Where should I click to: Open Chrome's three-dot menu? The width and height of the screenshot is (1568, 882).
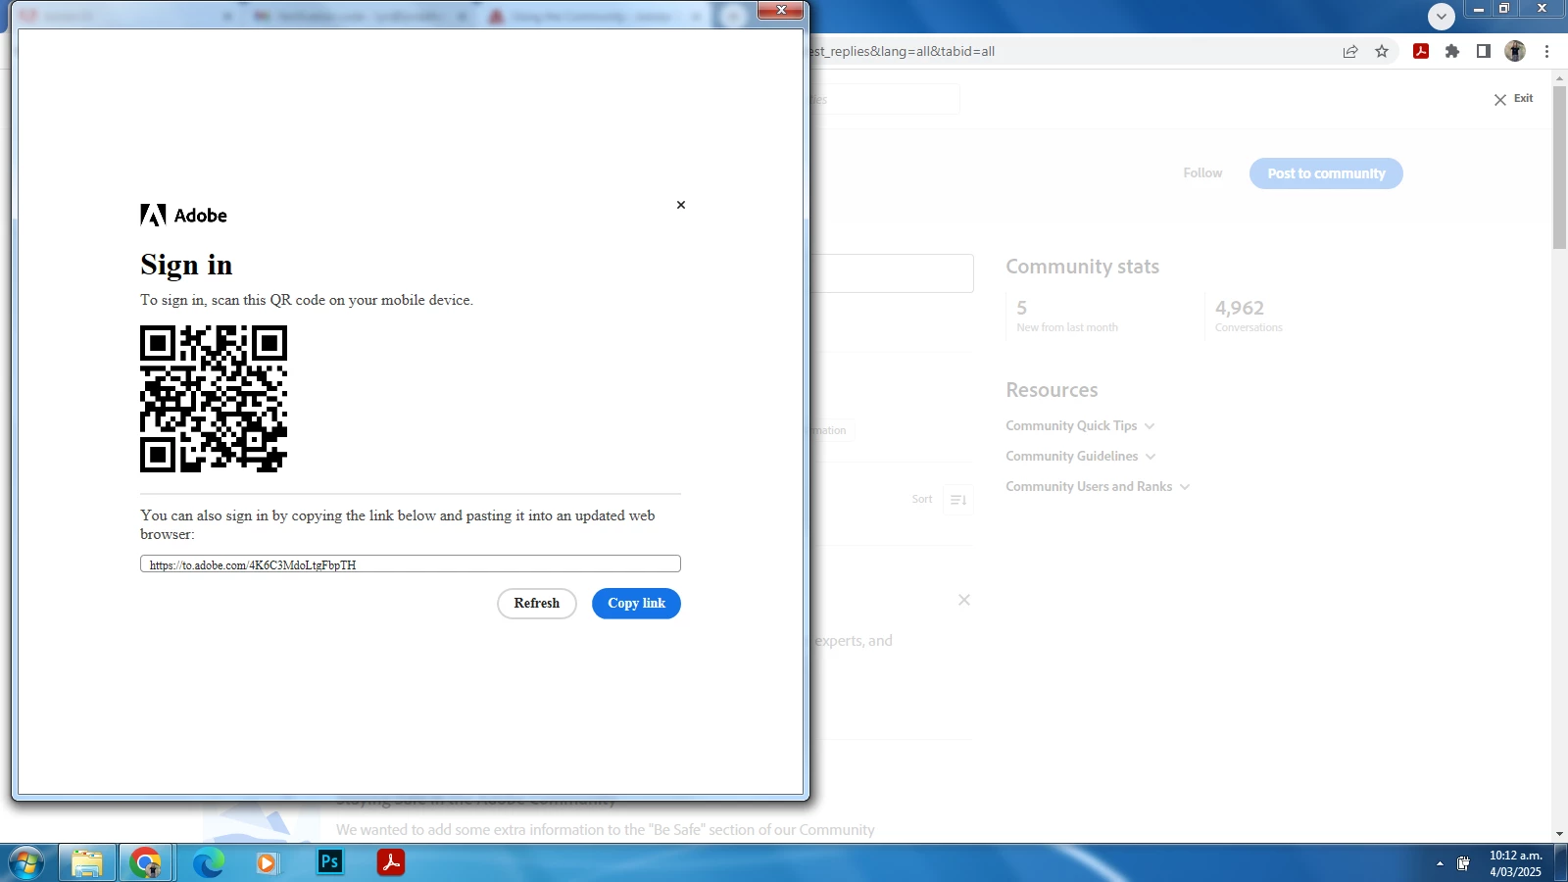pyautogui.click(x=1547, y=51)
